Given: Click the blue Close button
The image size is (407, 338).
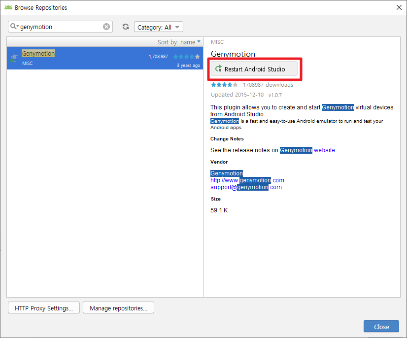Looking at the screenshot, I should pos(381,327).
